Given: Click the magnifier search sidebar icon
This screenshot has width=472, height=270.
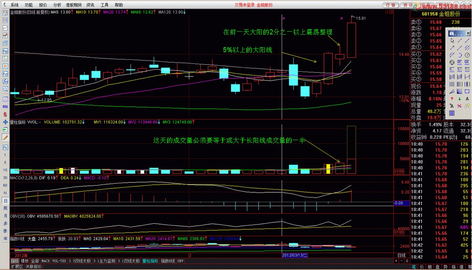Looking at the screenshot, I should tap(5, 89).
